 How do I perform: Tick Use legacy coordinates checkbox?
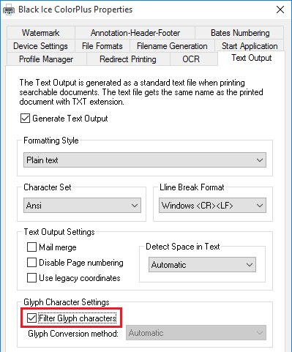click(x=31, y=278)
